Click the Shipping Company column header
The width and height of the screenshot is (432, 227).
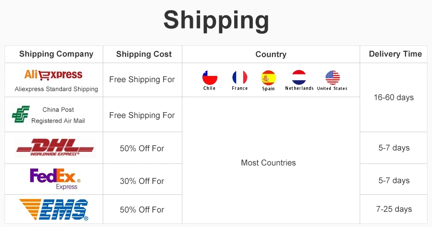point(56,54)
